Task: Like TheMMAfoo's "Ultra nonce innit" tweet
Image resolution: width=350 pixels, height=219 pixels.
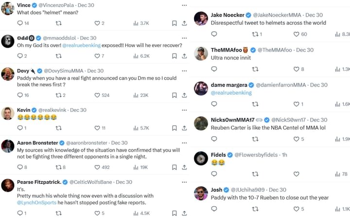Action: pyautogui.click(x=297, y=69)
